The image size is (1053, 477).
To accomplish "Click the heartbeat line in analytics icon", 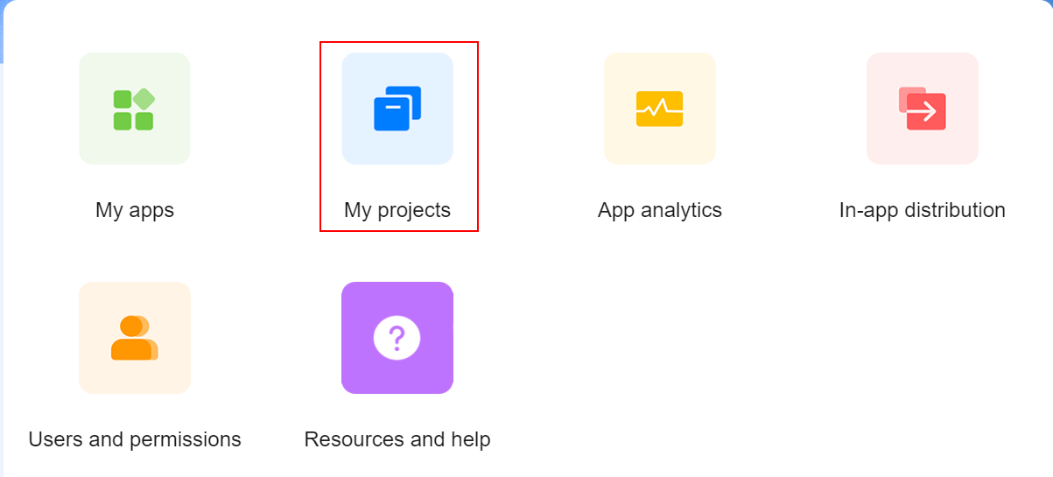I will tap(659, 108).
